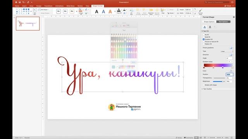Click the Transparency slider
This screenshot has width=248, height=139.
click(x=219, y=78)
